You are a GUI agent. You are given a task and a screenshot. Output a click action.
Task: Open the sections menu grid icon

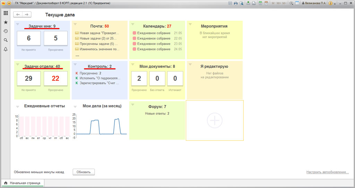point(6,13)
